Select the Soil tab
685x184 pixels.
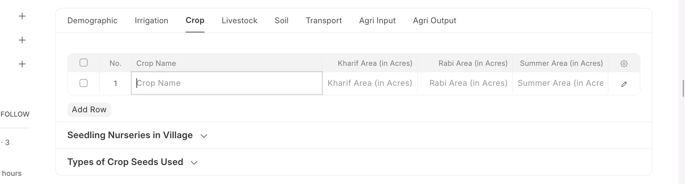pos(281,21)
